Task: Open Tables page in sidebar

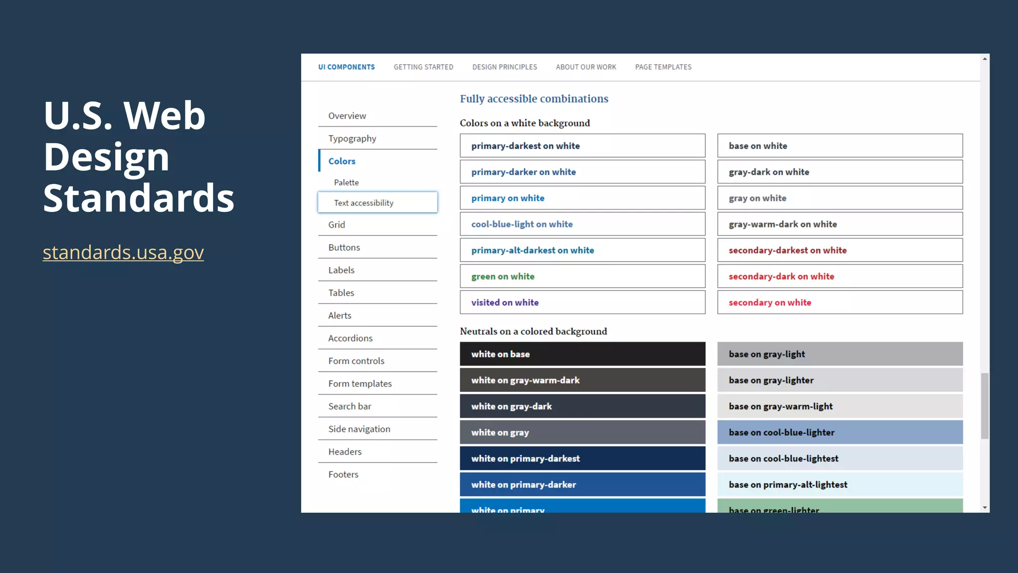Action: tap(378, 293)
